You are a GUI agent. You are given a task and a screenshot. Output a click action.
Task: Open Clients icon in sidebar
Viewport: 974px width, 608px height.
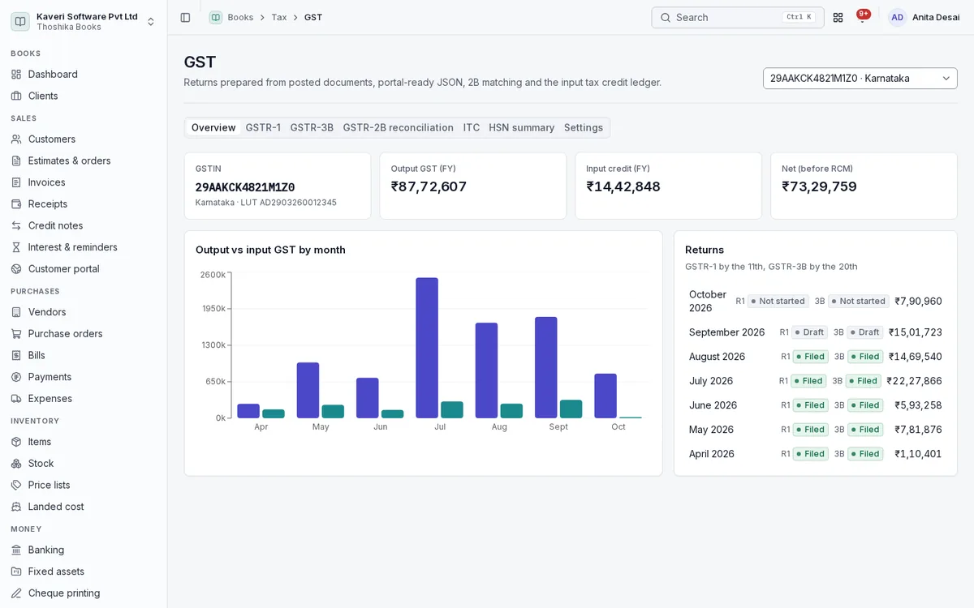pyautogui.click(x=16, y=96)
